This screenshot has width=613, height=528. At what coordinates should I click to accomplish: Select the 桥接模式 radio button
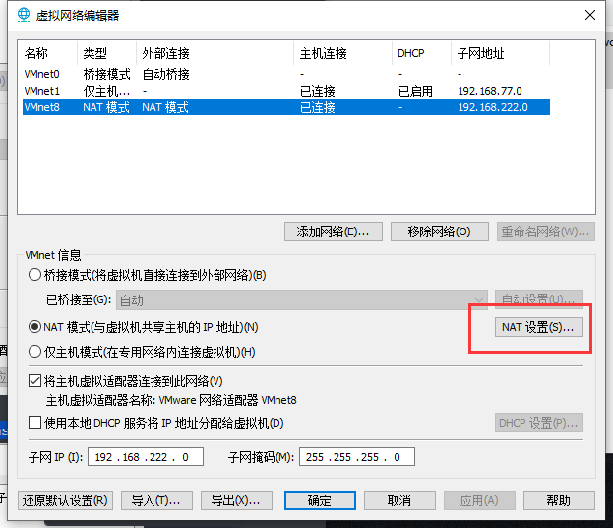34,275
